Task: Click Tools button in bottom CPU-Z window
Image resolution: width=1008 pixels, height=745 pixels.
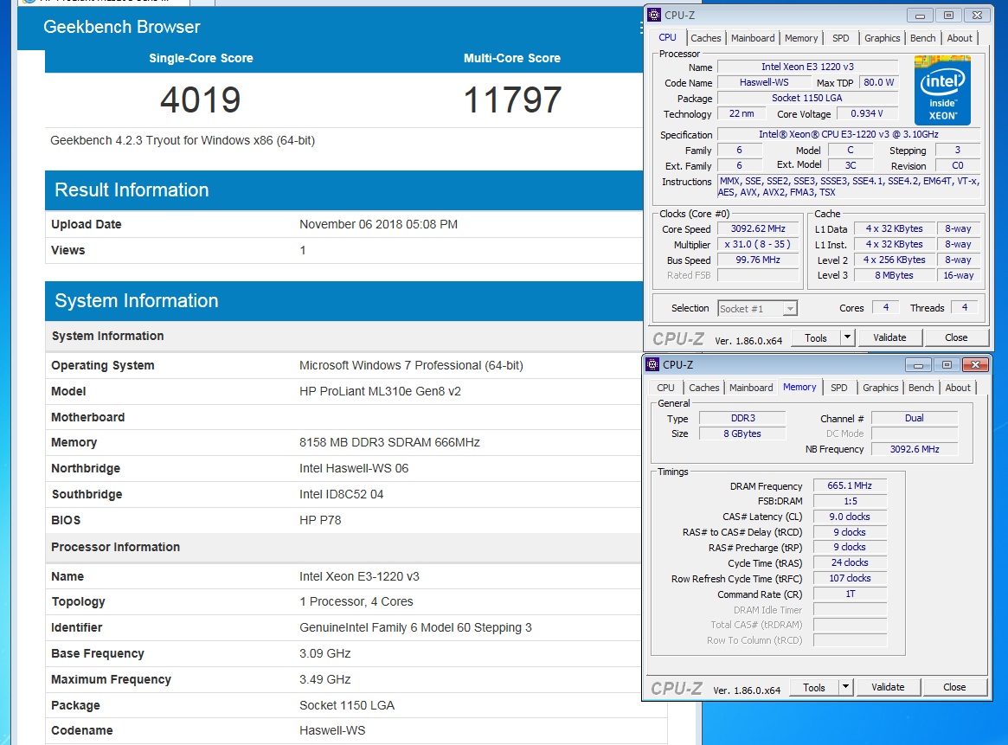Action: 814,688
